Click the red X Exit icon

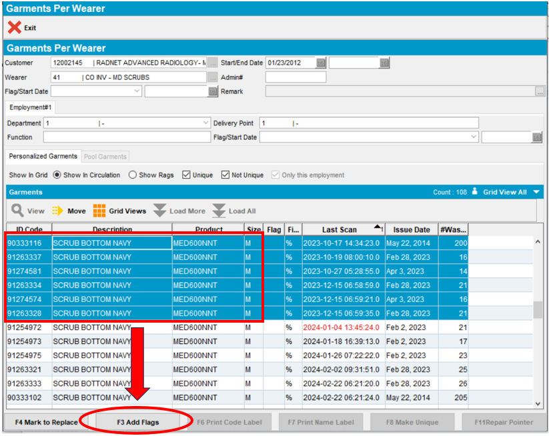[x=15, y=28]
